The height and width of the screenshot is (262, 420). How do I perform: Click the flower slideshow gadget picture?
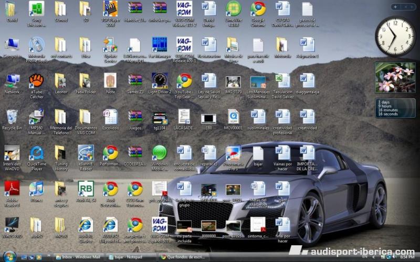pyautogui.click(x=395, y=78)
